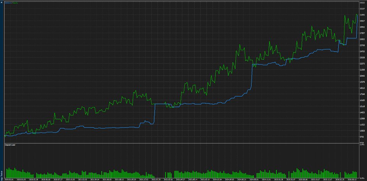
Task: Close the Strategy Tester panel with the X
Action: click(2, 2)
